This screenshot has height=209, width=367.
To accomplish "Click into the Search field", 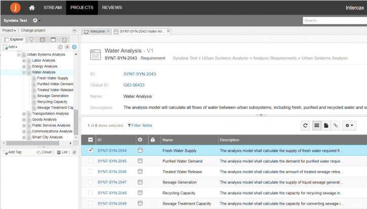I will coord(335,21).
